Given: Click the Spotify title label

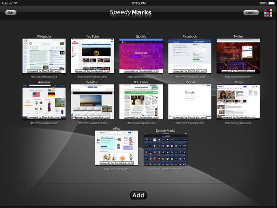Looking at the screenshot, I should [x=141, y=37].
